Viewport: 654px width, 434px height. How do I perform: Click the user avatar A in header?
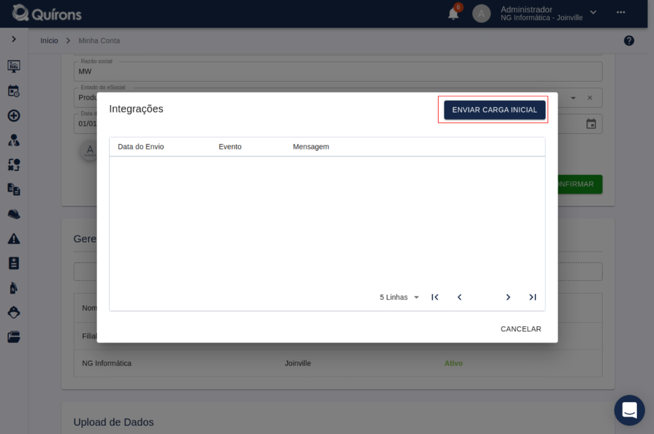tap(481, 14)
